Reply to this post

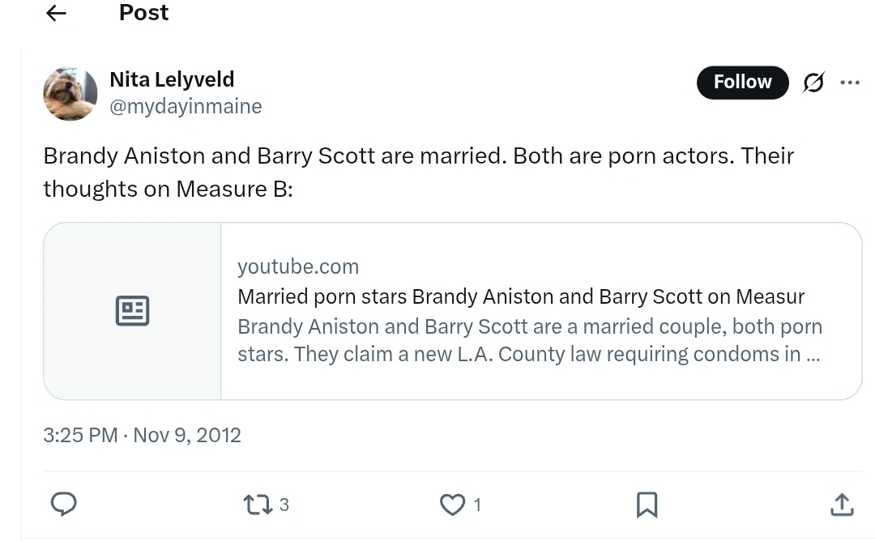[x=64, y=505]
